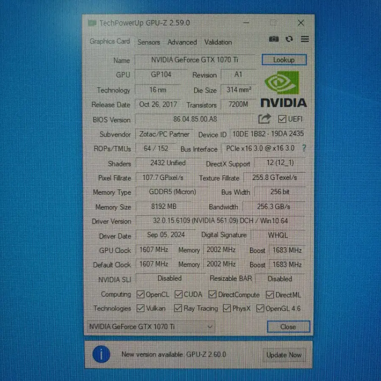Toggle the PhysX checkbox
Viewport: 381px width, 381px height.
[227, 308]
